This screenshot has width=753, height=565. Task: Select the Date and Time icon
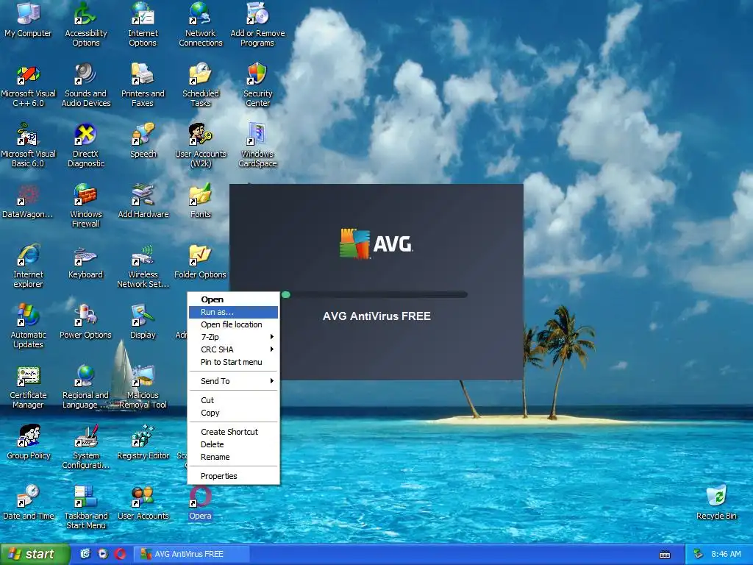coord(28,502)
